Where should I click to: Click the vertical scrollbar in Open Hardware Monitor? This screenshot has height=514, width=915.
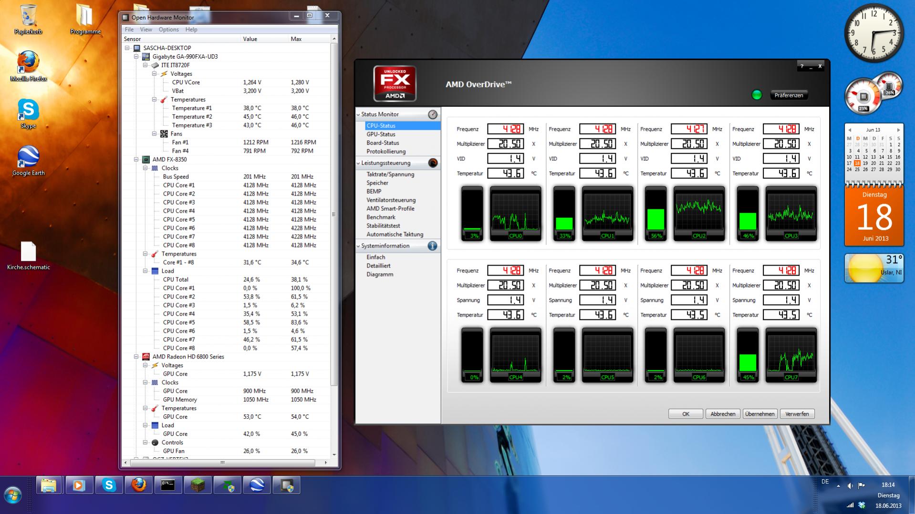tap(334, 215)
